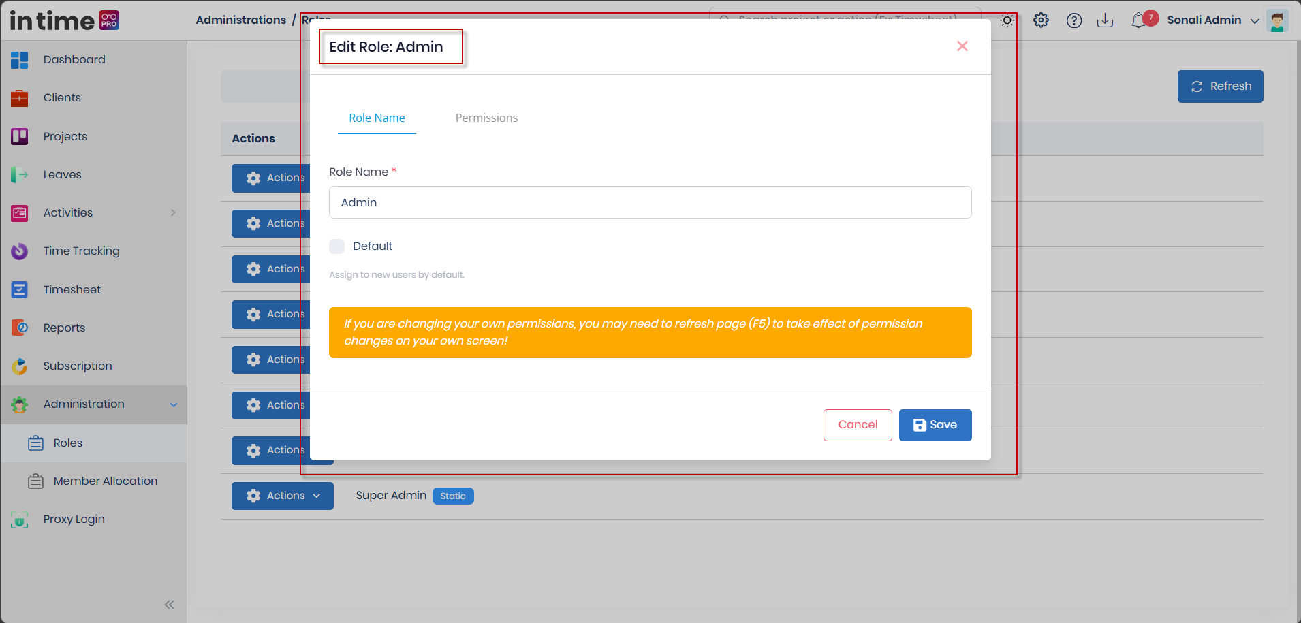The width and height of the screenshot is (1301, 623).
Task: Click the Reports icon in sidebar
Action: coord(20,328)
